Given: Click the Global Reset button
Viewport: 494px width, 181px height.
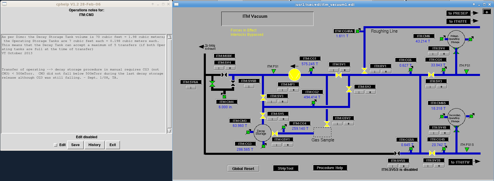Looking at the screenshot, I should [243, 168].
